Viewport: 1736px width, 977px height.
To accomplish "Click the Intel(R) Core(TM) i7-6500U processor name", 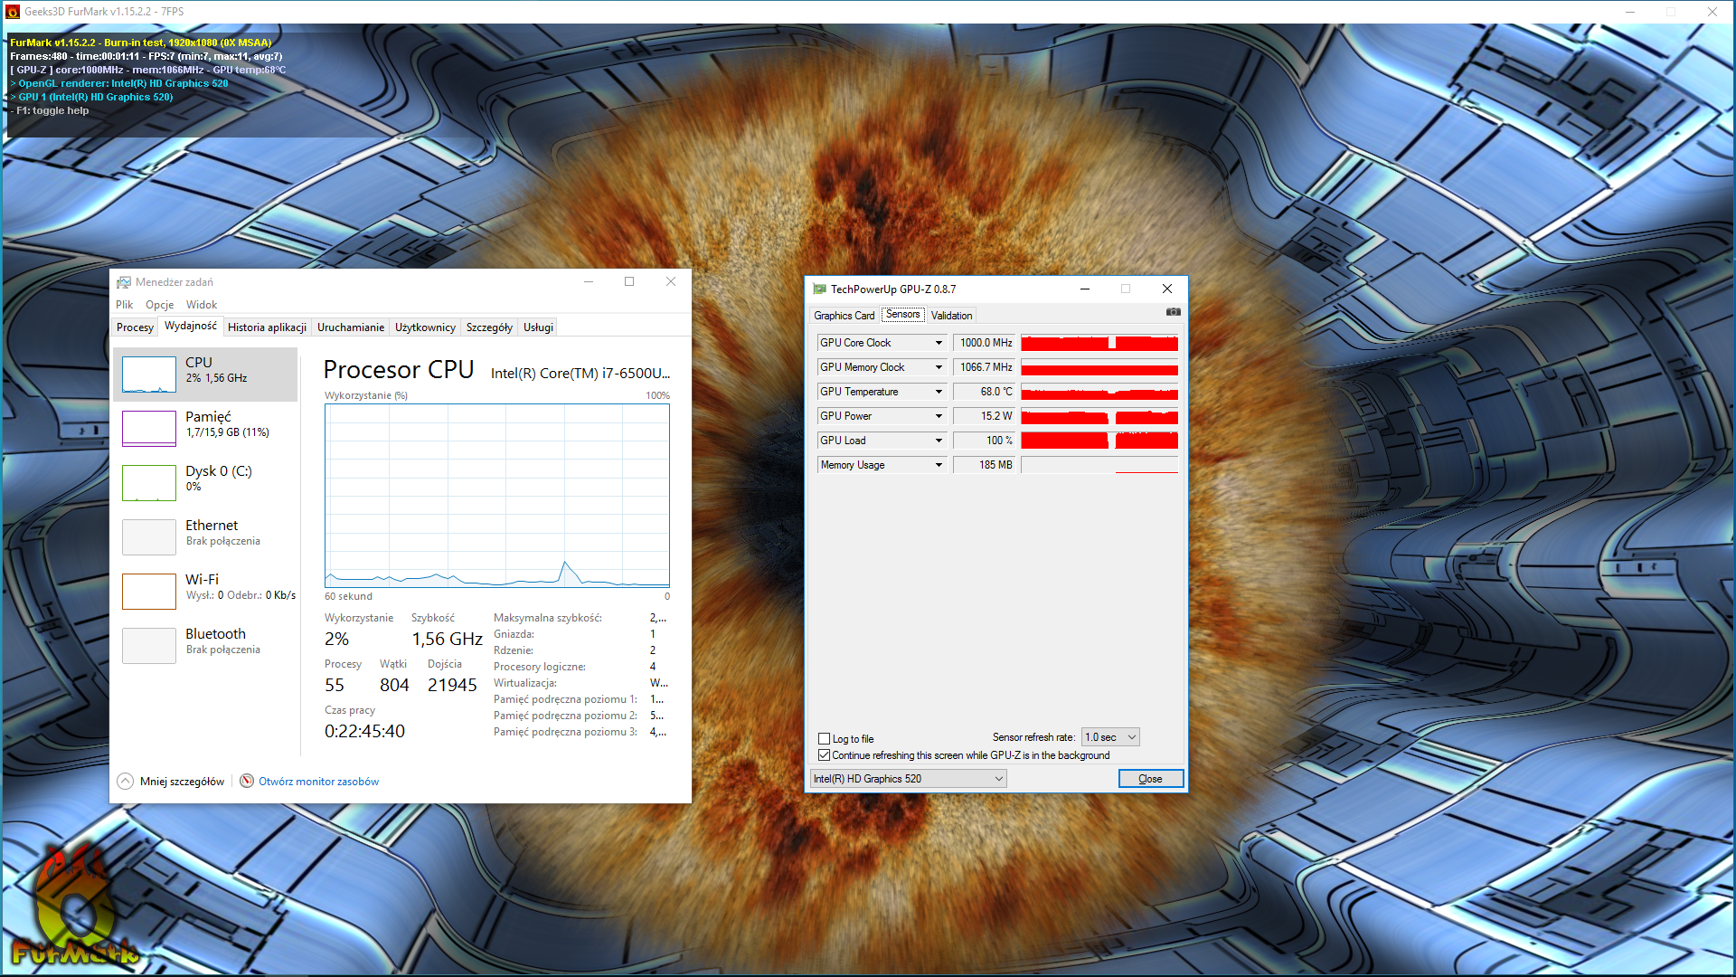I will 580,374.
